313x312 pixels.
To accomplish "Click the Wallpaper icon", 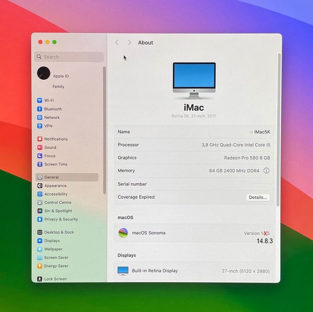I will pyautogui.click(x=40, y=249).
